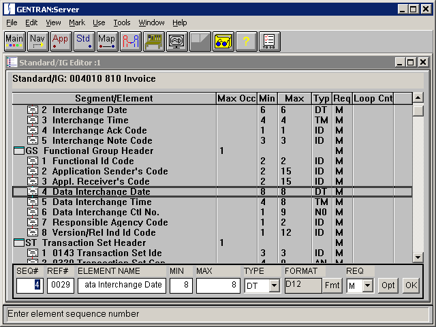The width and height of the screenshot is (436, 327).
Task: Click element icon beside Functional Id Code
Action: (x=33, y=161)
